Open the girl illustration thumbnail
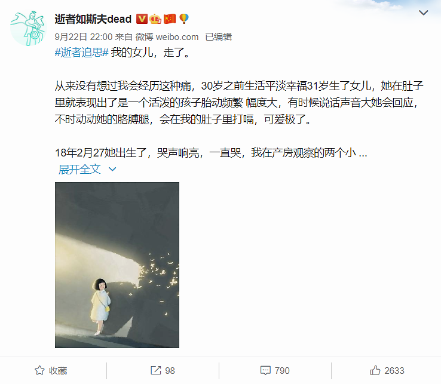Image resolution: width=441 pixels, height=384 pixels. (117, 265)
